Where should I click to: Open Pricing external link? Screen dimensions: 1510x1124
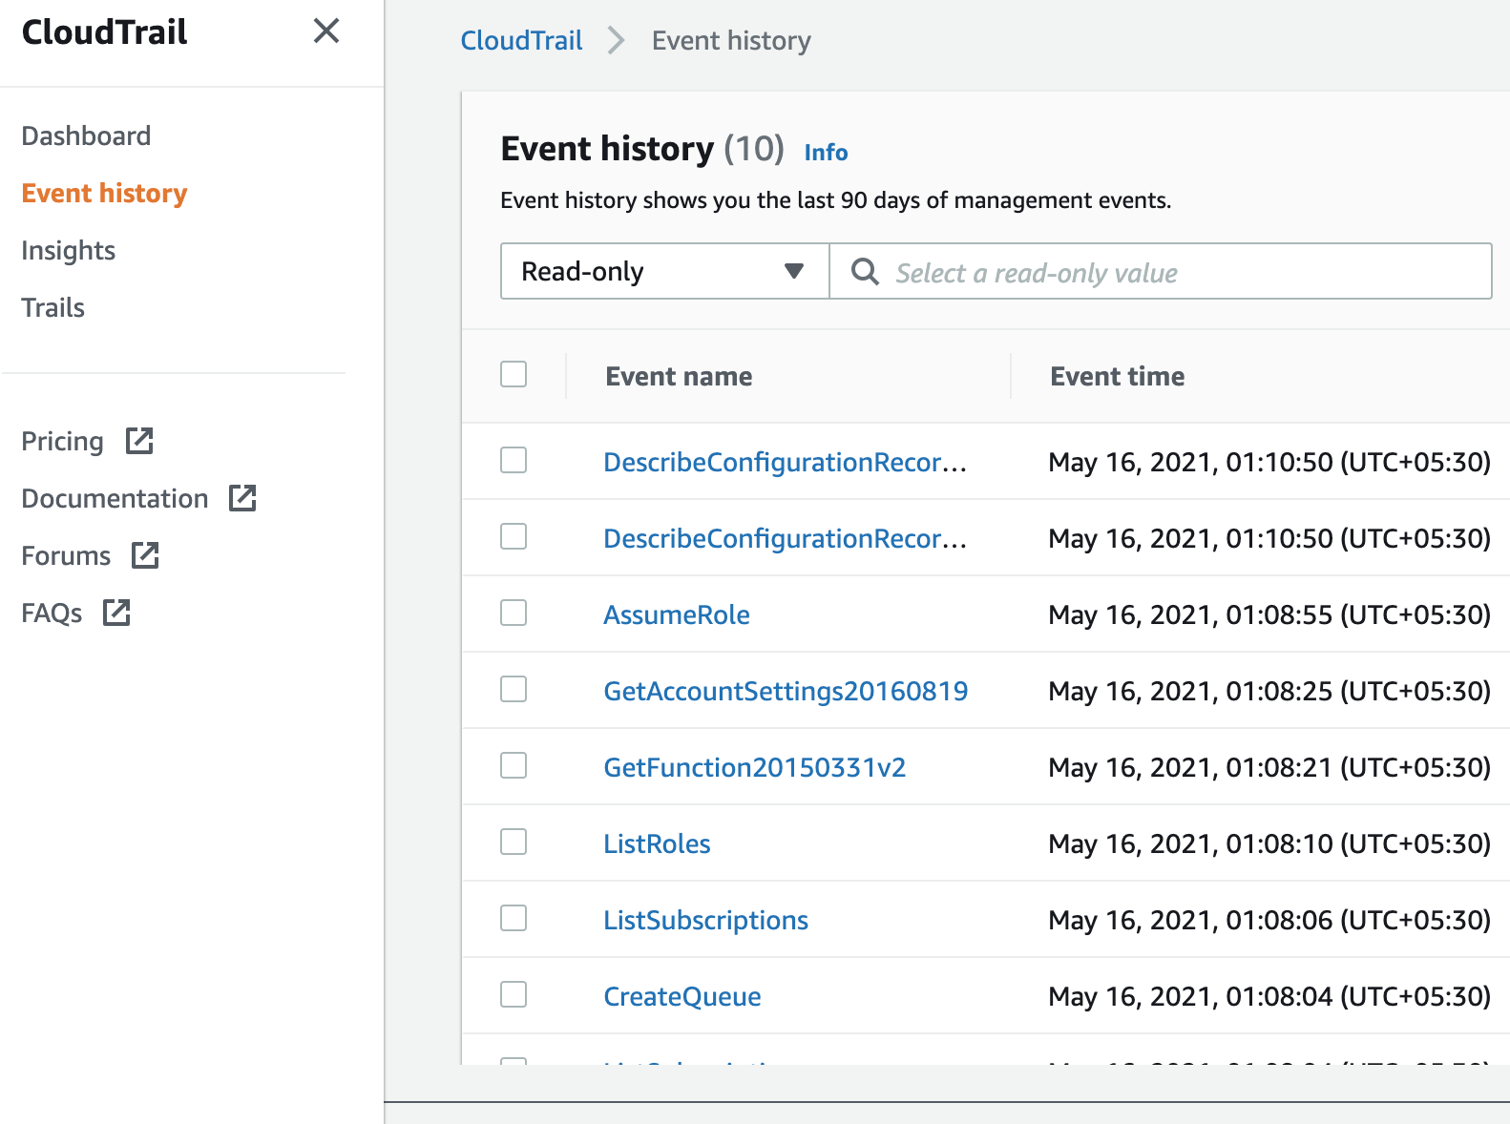62,441
